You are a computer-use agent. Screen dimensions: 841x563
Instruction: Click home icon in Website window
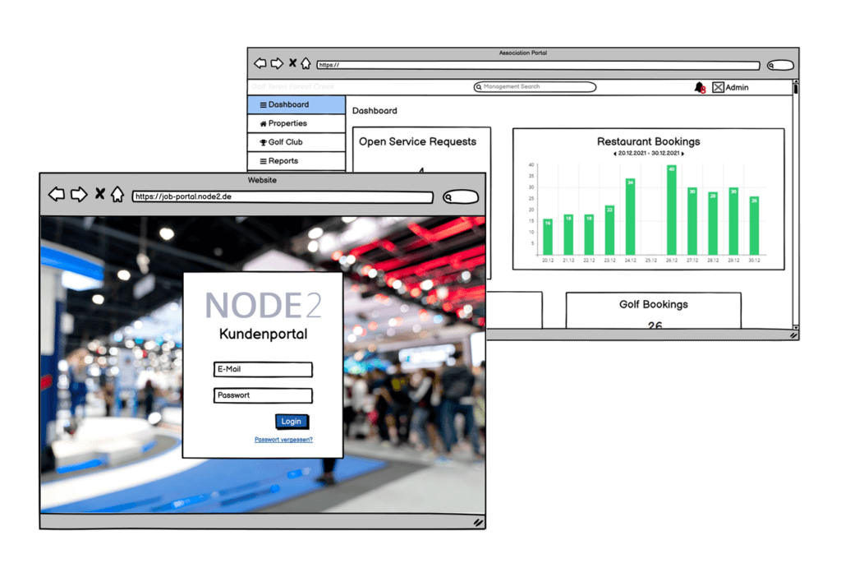click(117, 194)
